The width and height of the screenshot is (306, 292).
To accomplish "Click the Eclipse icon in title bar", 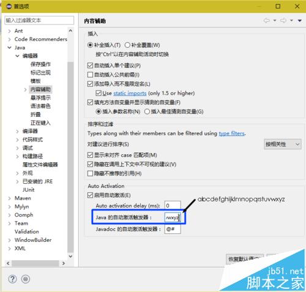I will pos(9,7).
